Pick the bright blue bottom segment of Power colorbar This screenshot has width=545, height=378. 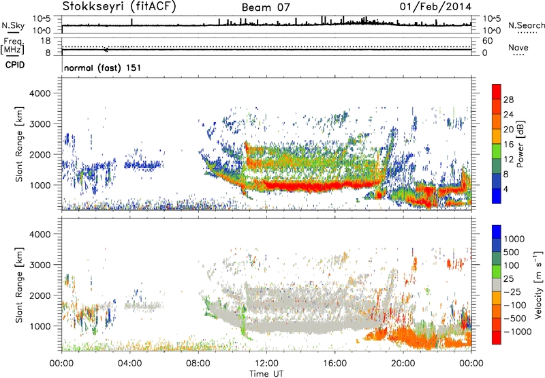pyautogui.click(x=497, y=196)
